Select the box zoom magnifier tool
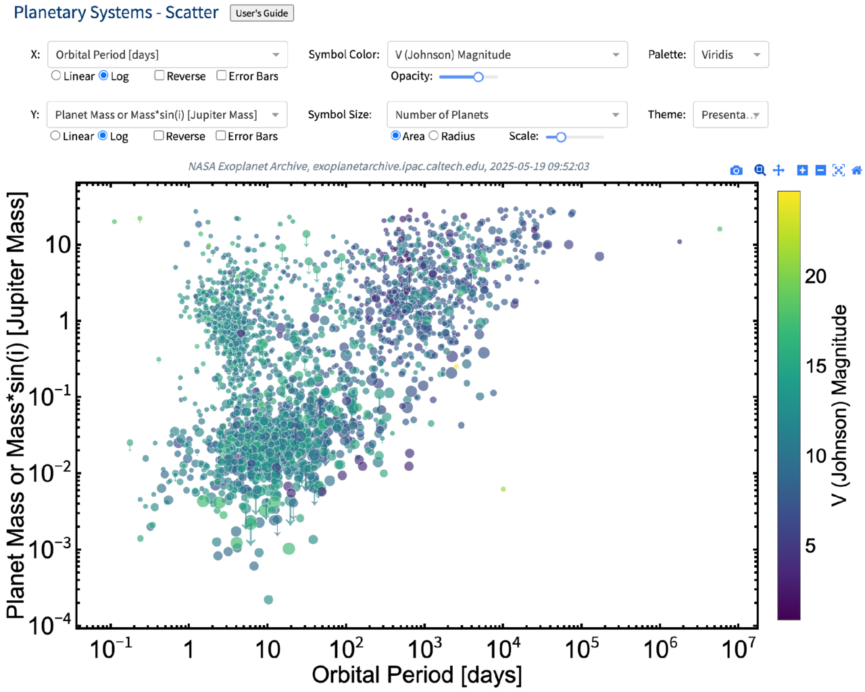 [760, 170]
